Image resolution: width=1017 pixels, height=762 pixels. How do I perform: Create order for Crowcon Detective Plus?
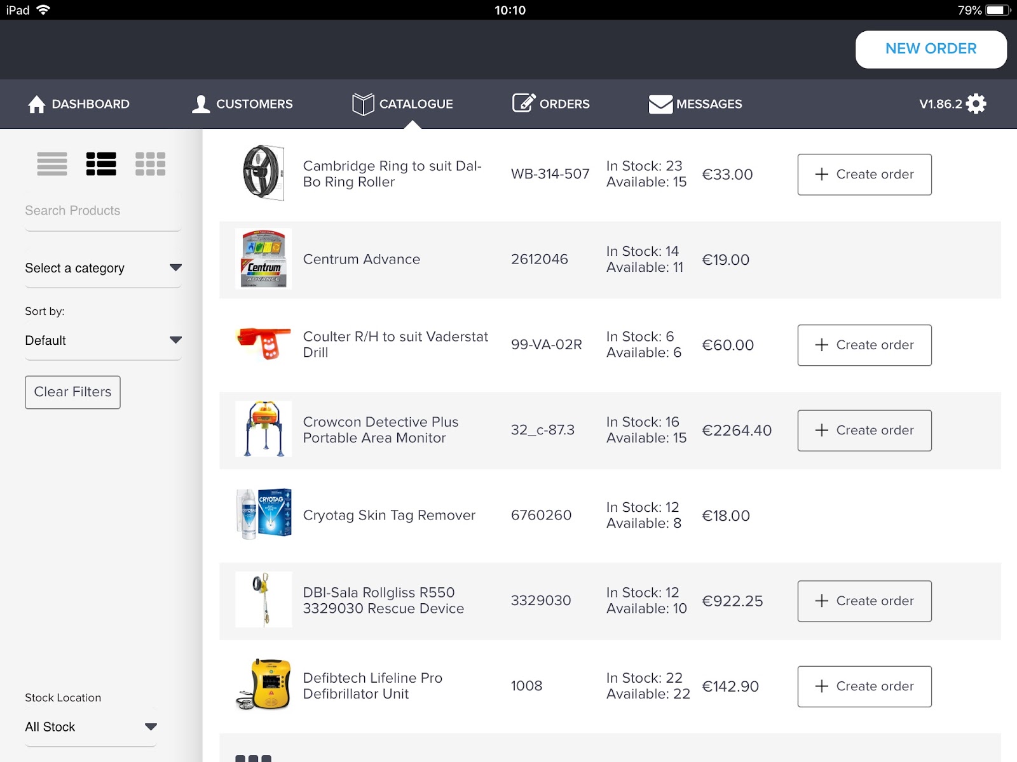tap(864, 431)
